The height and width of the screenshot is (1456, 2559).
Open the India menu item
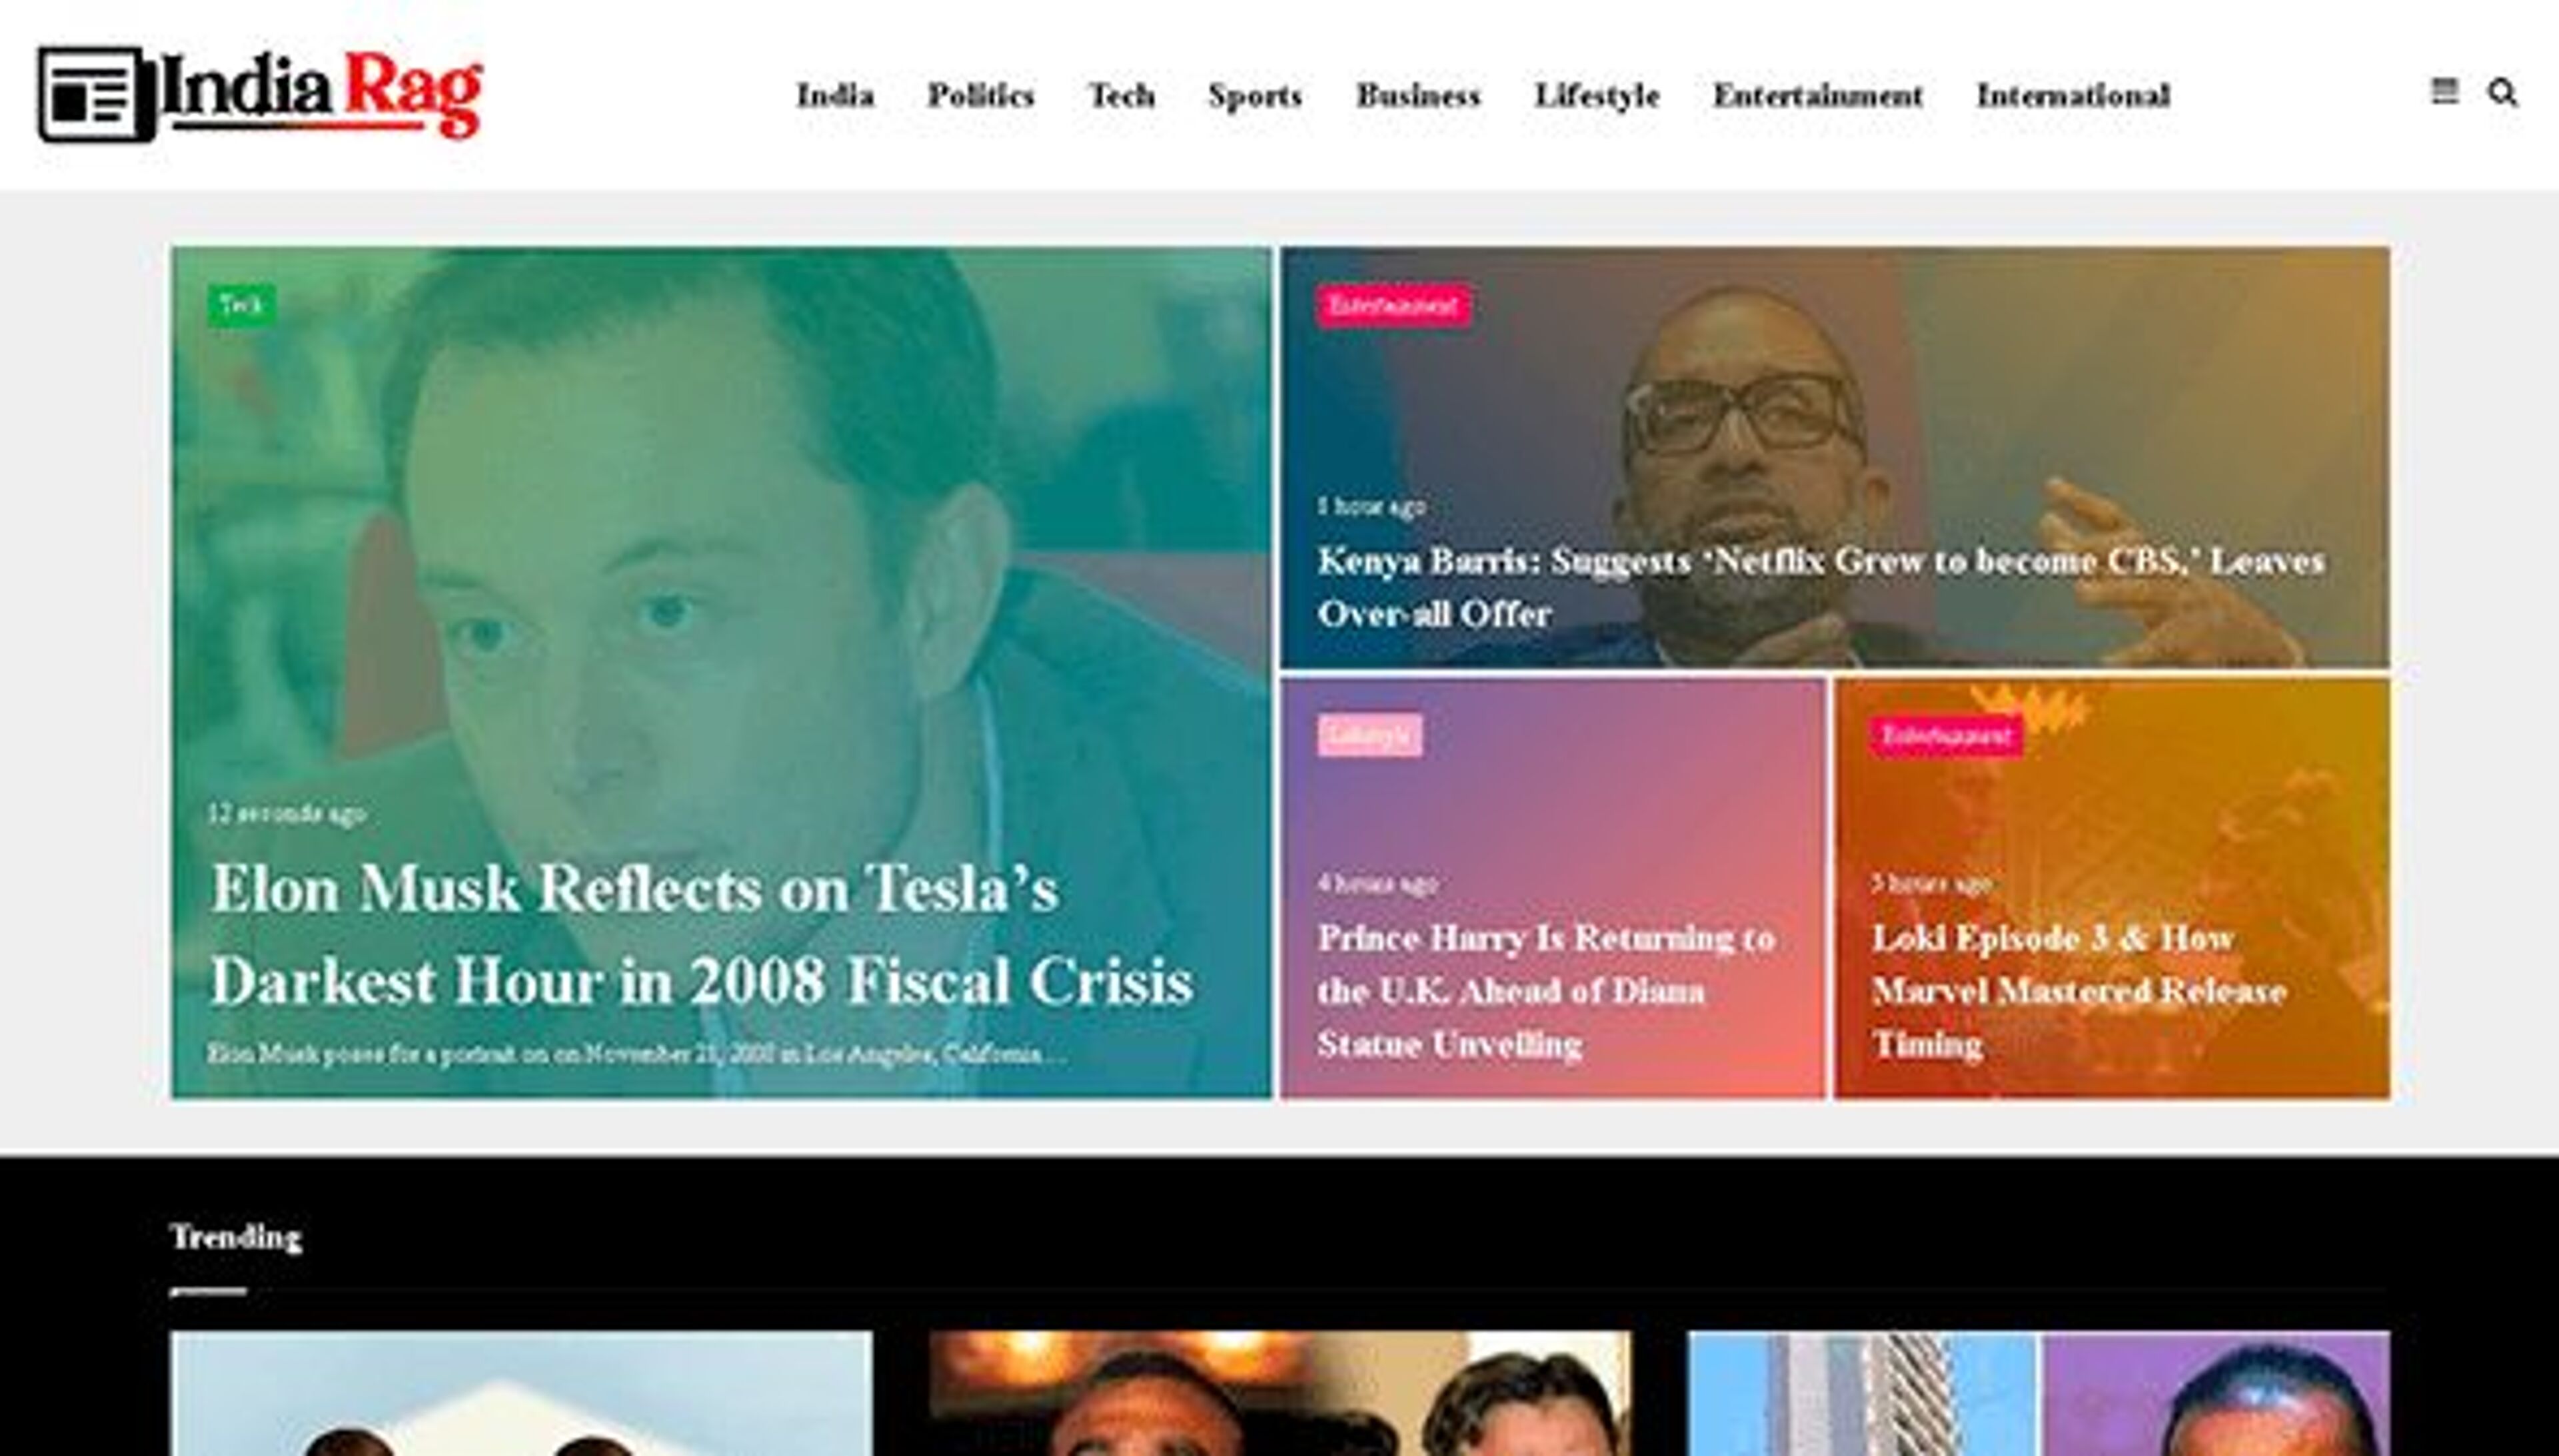[835, 95]
